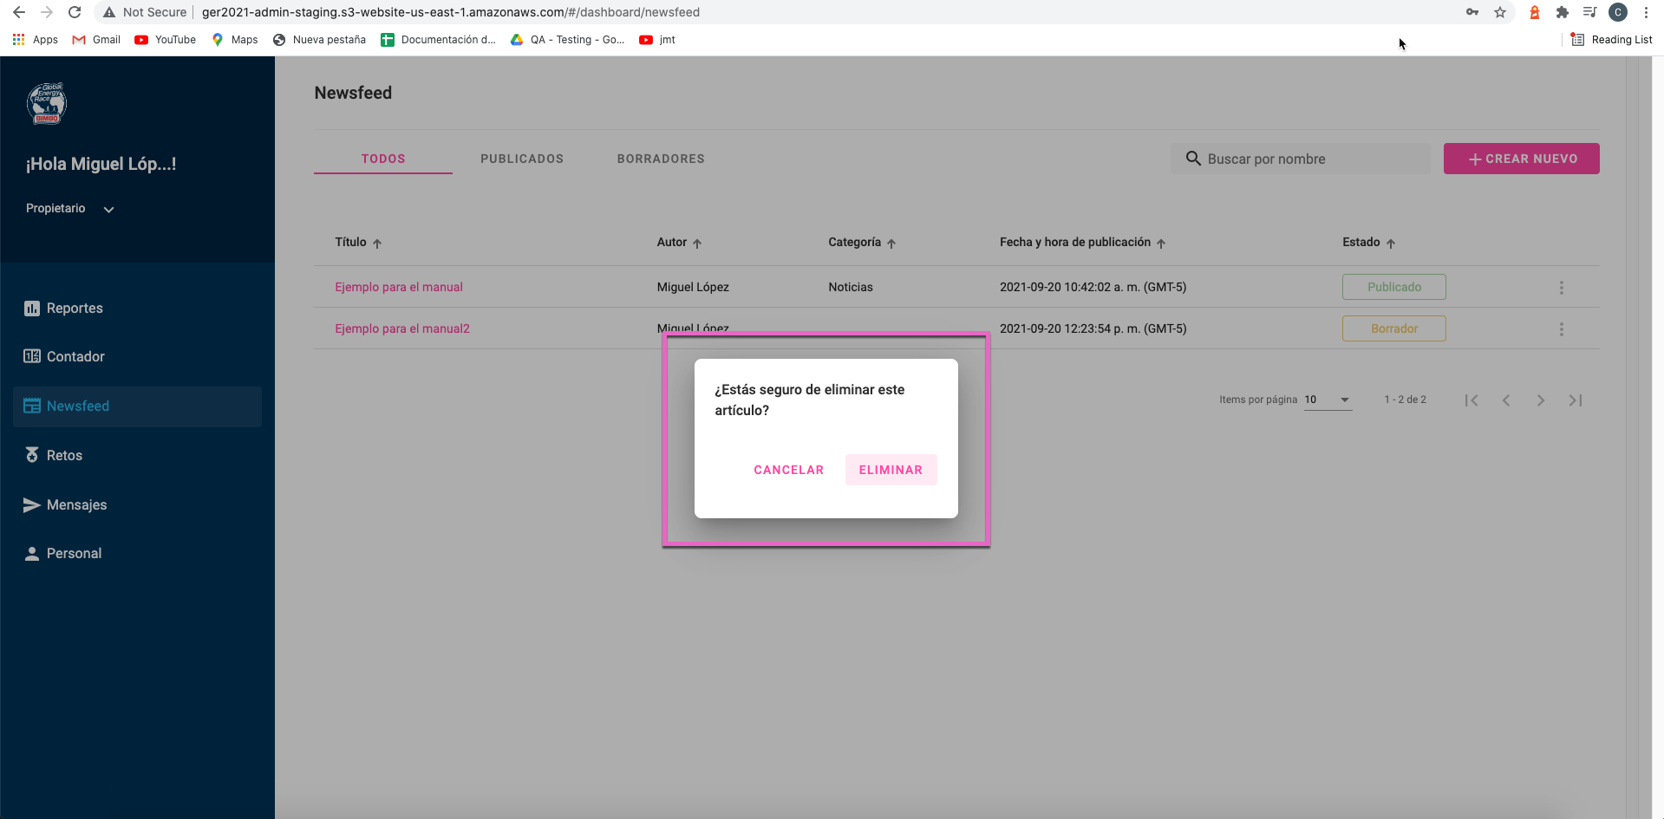Open jmt bookmark
This screenshot has width=1664, height=819.
[657, 40]
